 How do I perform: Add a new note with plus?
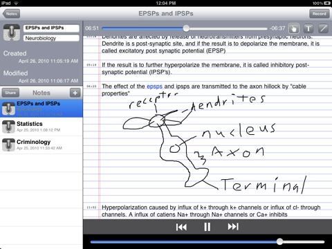pyautogui.click(x=75, y=93)
